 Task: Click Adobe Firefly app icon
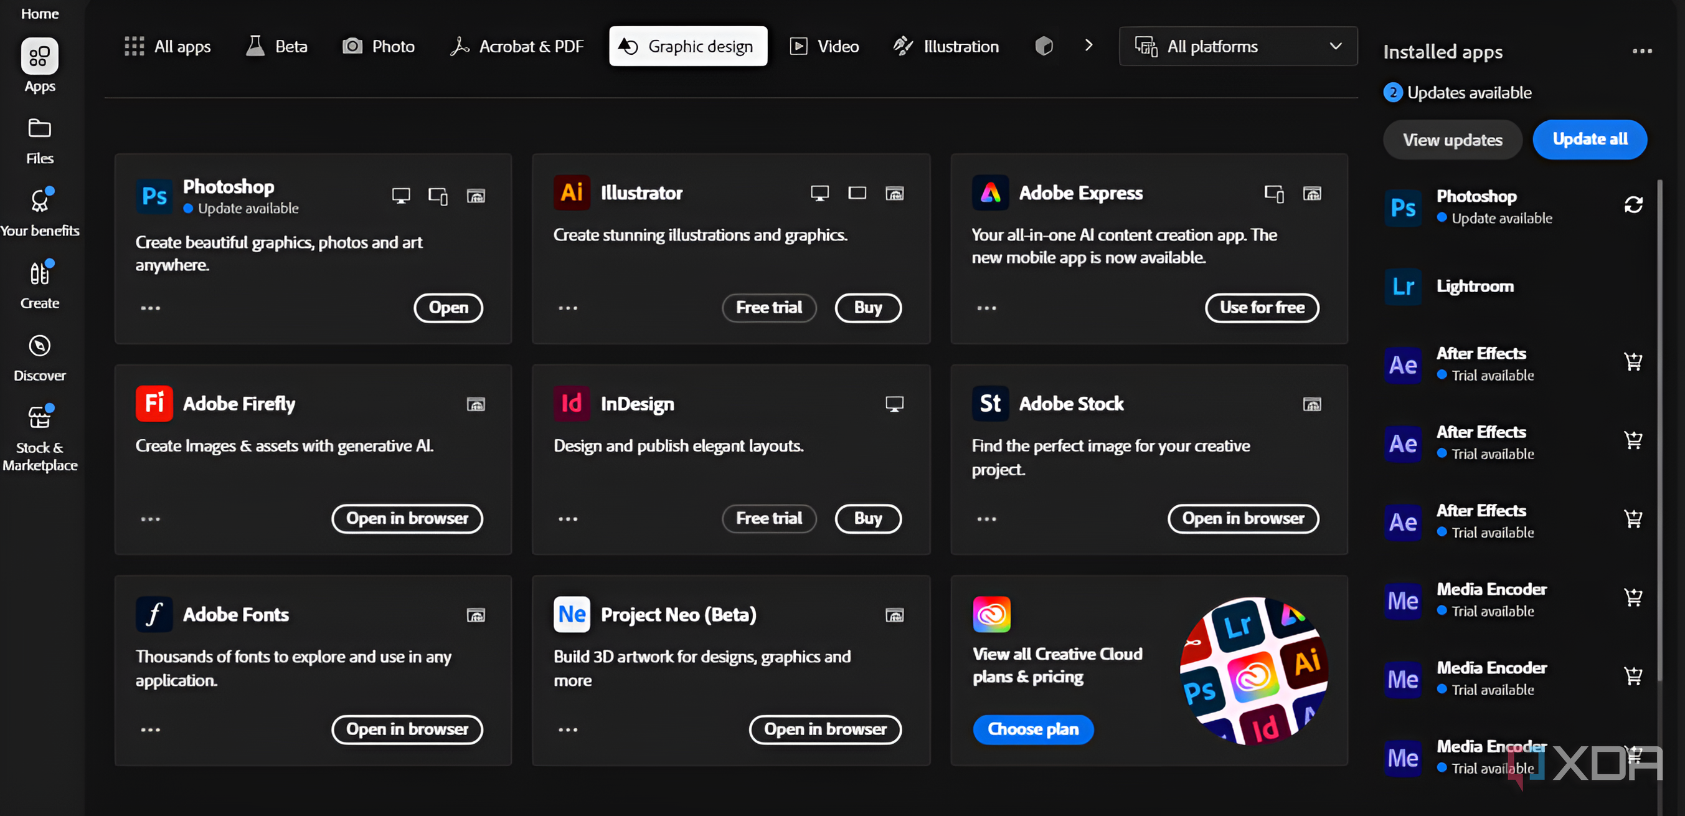[x=154, y=404]
